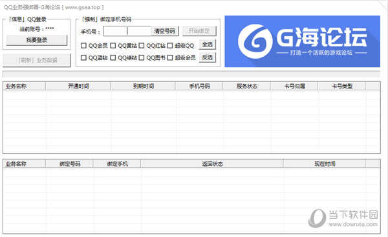This screenshot has height=237, width=388.
Task: Click the 到期时间 column header
Action: (143, 86)
